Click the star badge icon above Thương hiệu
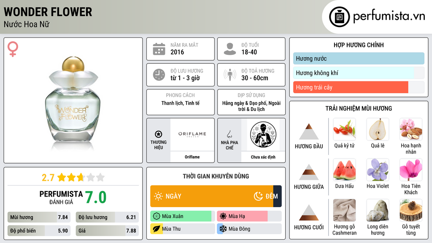 point(159,134)
